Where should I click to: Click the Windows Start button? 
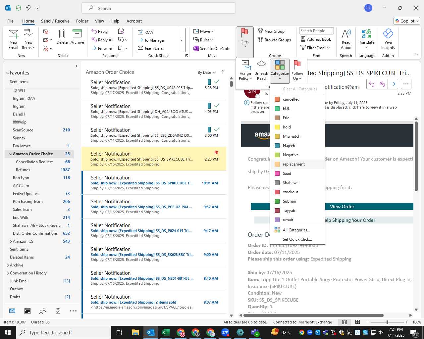coord(8,332)
